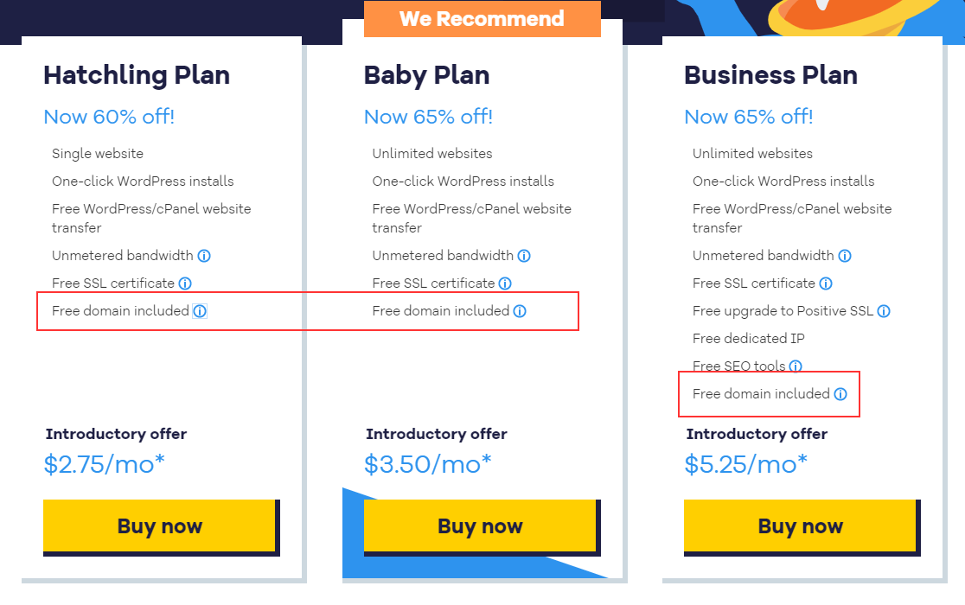Click info icon beside Hatchling Unmetered bandwidth
This screenshot has width=965, height=605.
pyautogui.click(x=204, y=256)
